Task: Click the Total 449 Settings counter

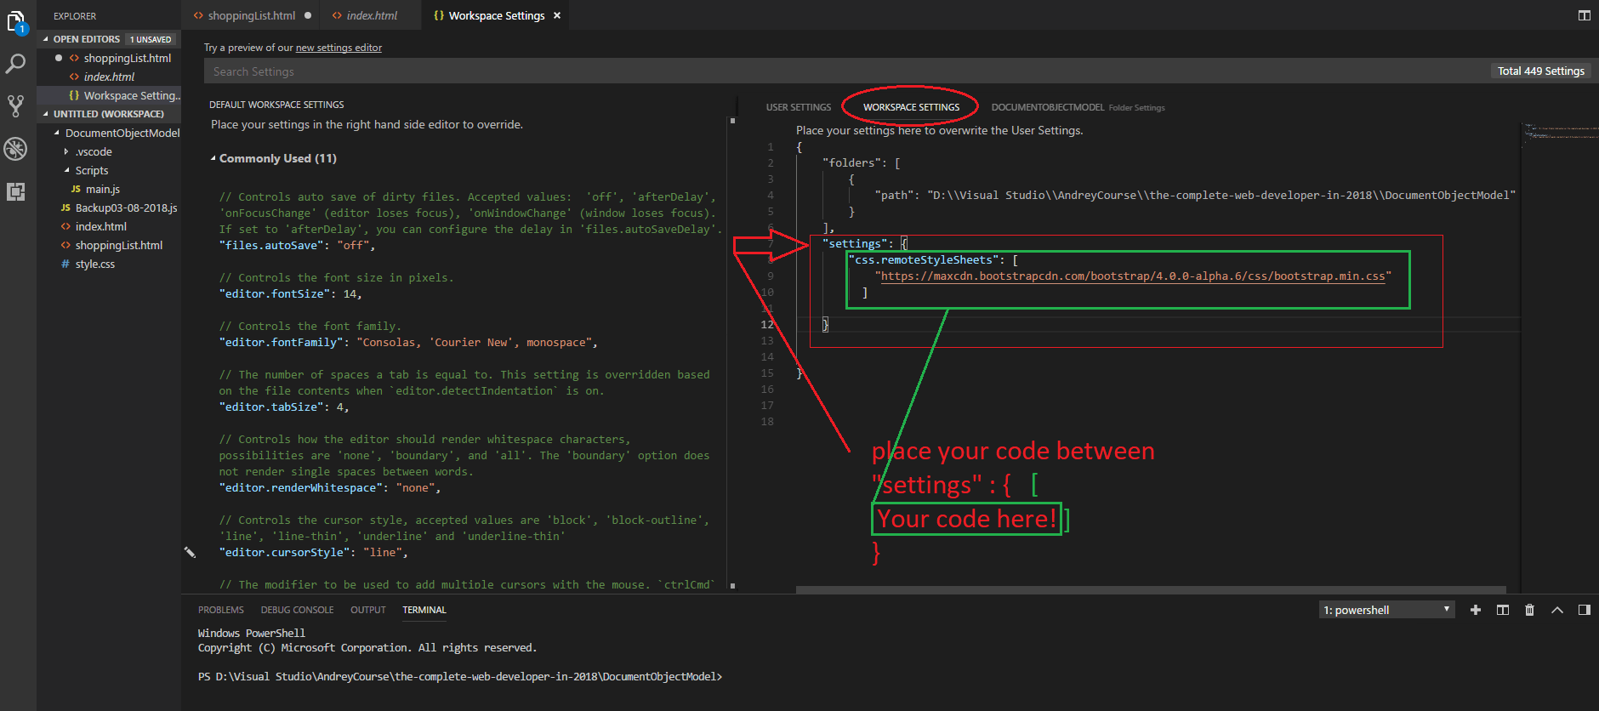Action: [1540, 71]
